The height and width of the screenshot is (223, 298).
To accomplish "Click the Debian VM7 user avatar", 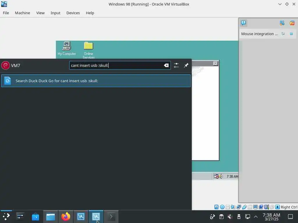I will [x=5, y=65].
